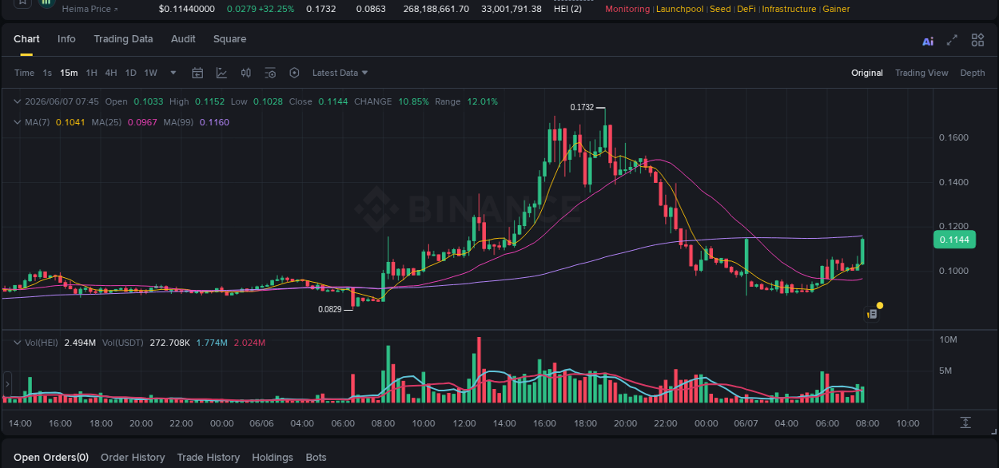999x468 pixels.
Task: Click the DeFi tag
Action: (x=746, y=9)
